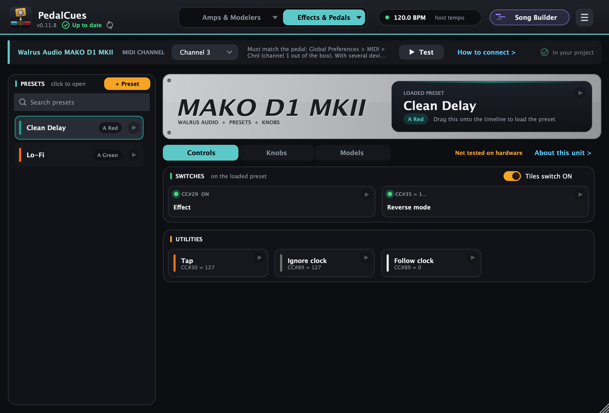Send the Reverse mode CC#35 switch

(x=580, y=195)
